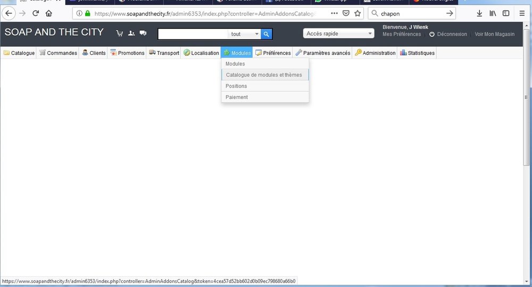Open the site information icon in the address bar
The height and width of the screenshot is (287, 532).
click(79, 14)
